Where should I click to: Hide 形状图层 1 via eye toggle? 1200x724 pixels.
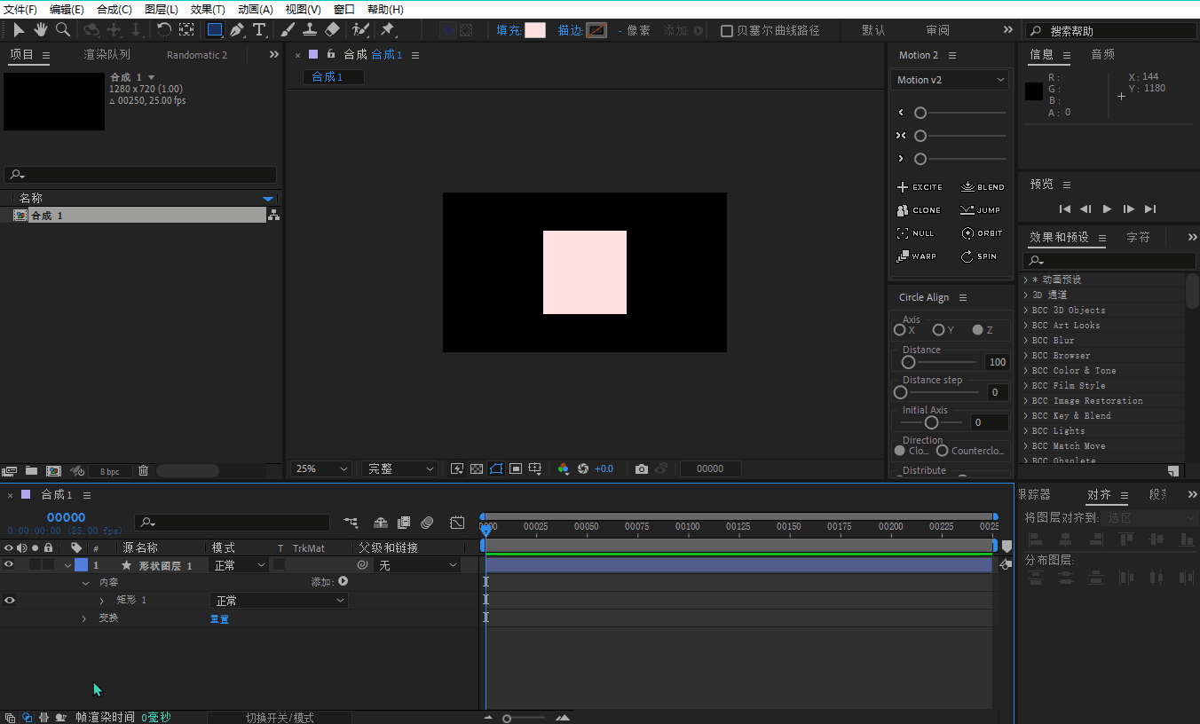click(9, 564)
